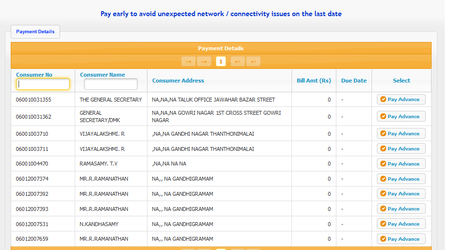Select page 1 in the paginator
Screen dimensions: 455x250
221,62
